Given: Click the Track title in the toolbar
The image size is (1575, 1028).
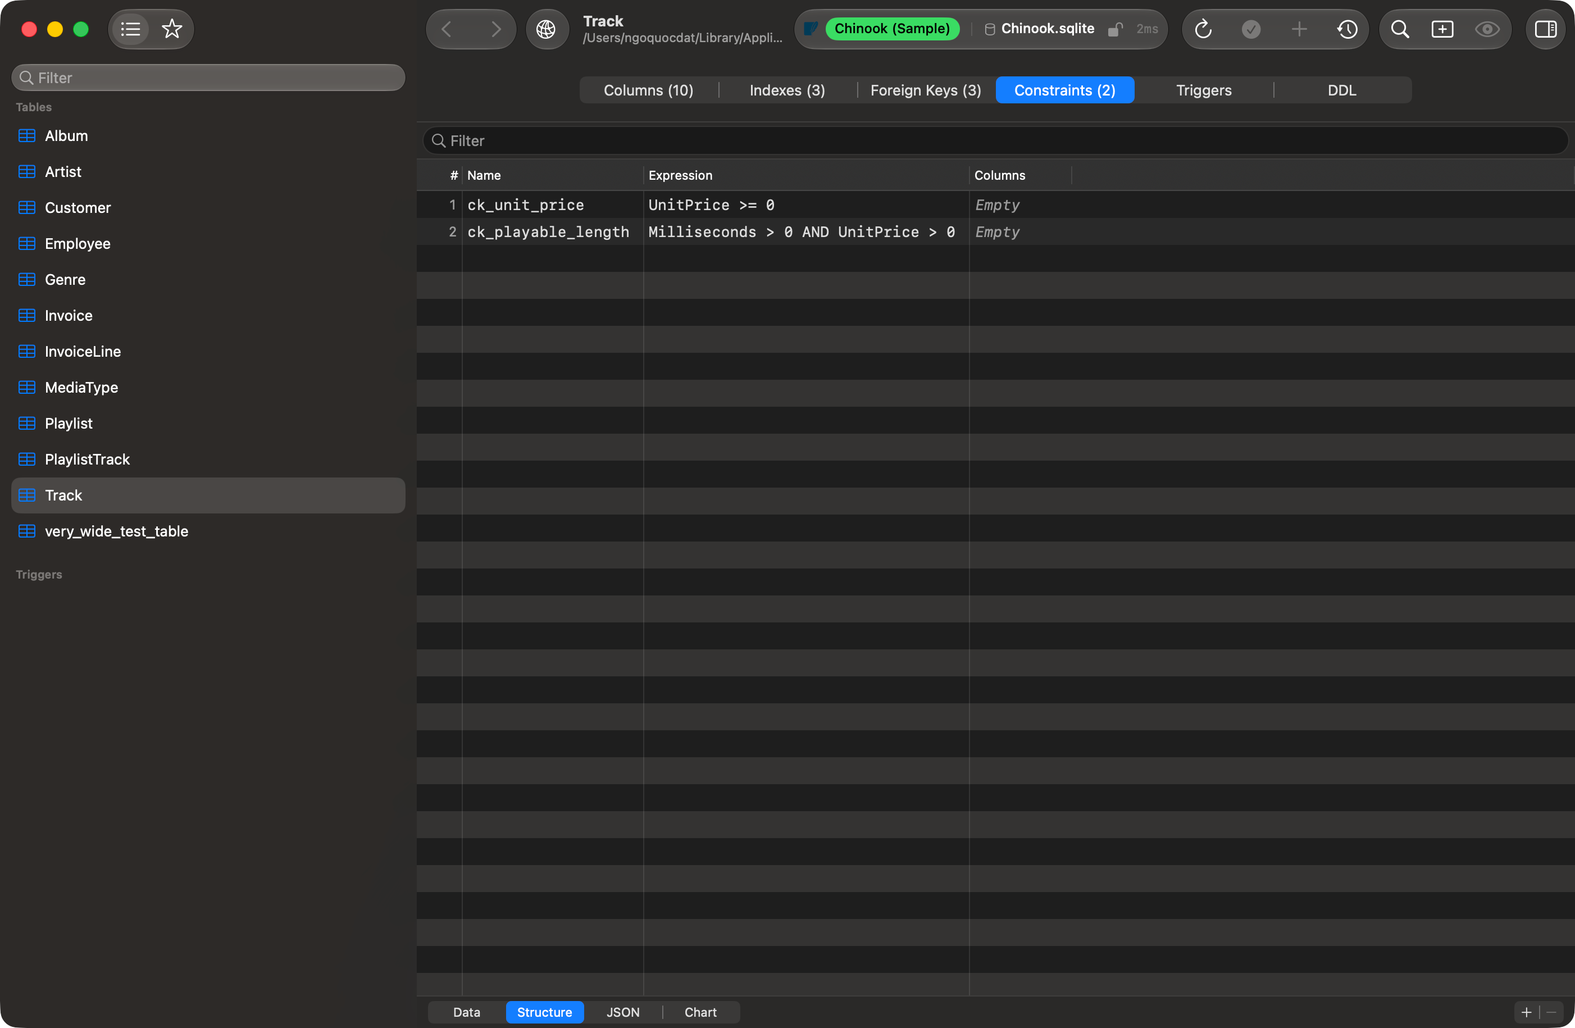Looking at the screenshot, I should tap(603, 21).
